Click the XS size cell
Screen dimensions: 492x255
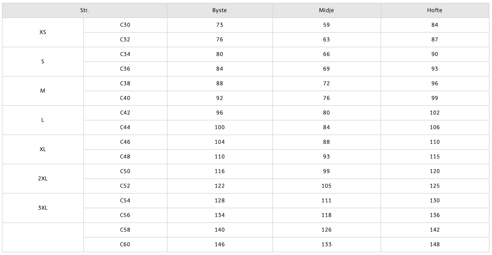pyautogui.click(x=43, y=32)
